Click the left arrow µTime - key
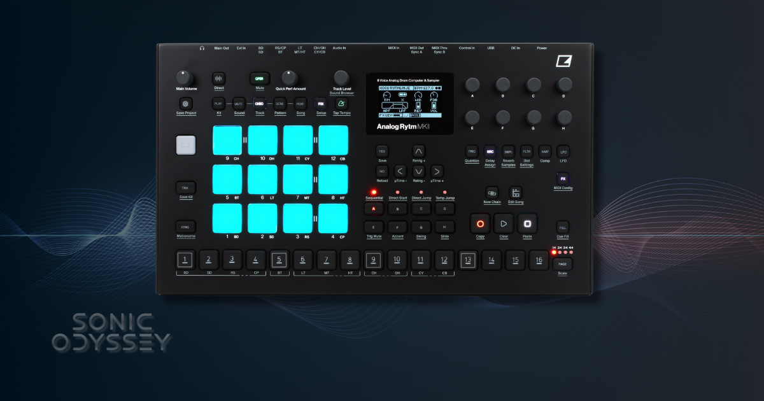Viewport: 764px width, 401px height. click(x=400, y=171)
